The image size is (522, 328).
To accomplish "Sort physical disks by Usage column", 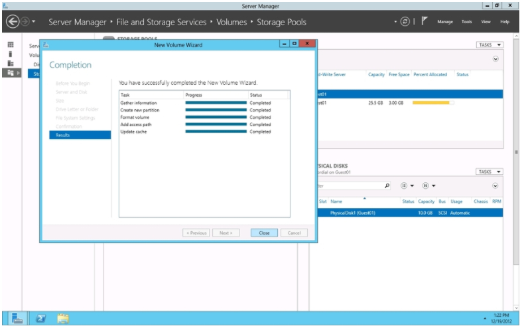I will pyautogui.click(x=456, y=201).
